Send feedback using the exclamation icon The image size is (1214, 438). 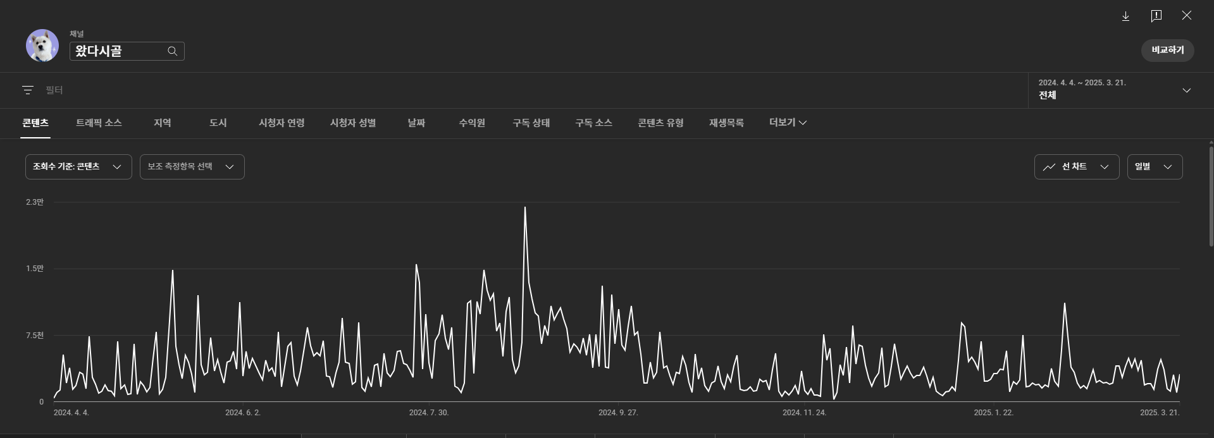click(x=1156, y=16)
